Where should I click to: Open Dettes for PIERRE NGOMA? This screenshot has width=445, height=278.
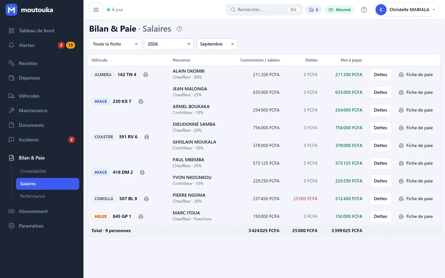point(380,199)
